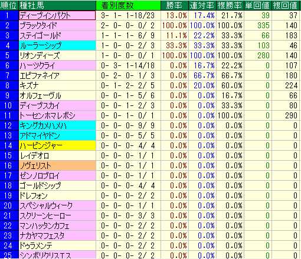Click the 224 複回値 value for キズナ
Viewport: 301px width, 259px height.
click(x=286, y=85)
